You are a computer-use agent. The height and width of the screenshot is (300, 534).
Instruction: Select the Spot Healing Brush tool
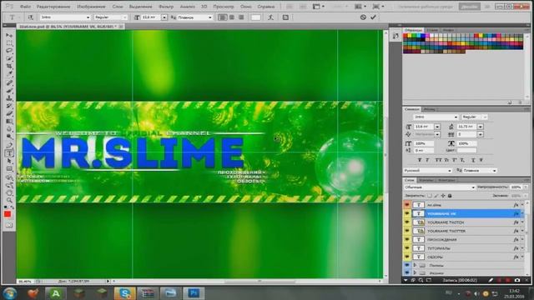9,82
